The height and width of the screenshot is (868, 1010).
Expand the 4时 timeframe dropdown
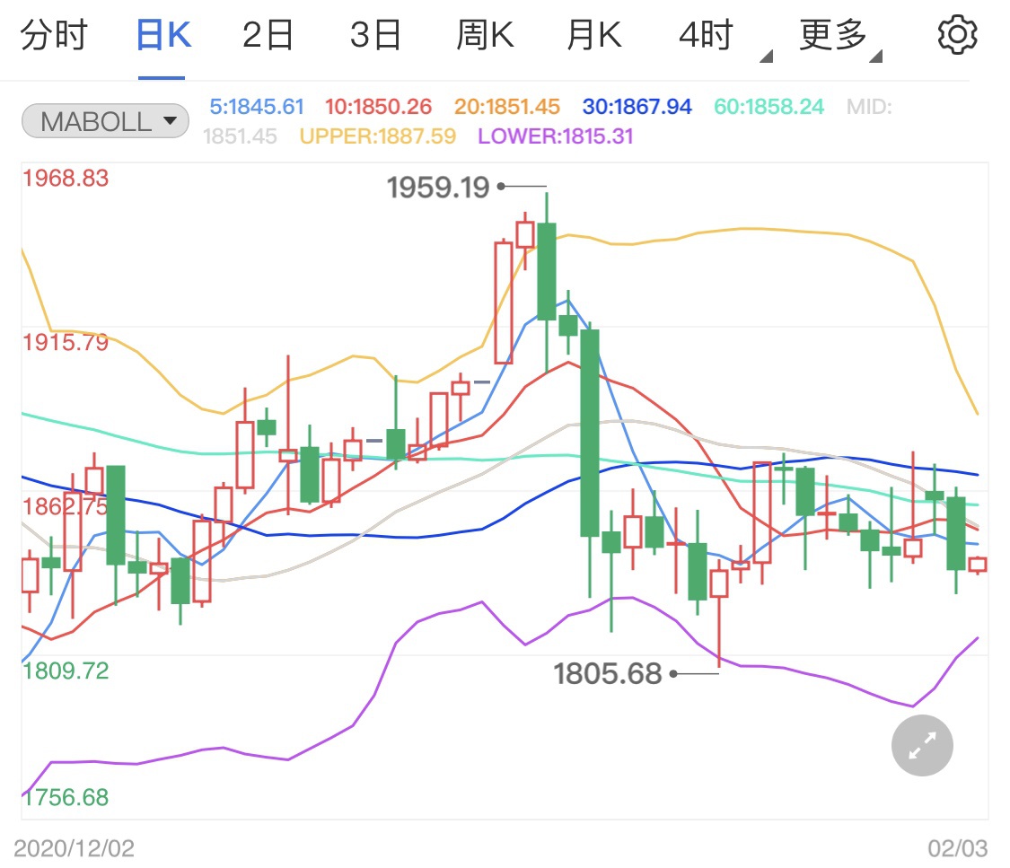click(725, 38)
